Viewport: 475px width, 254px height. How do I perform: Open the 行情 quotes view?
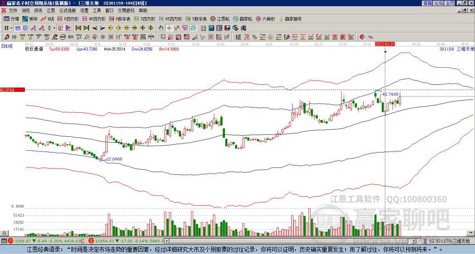pos(11,19)
